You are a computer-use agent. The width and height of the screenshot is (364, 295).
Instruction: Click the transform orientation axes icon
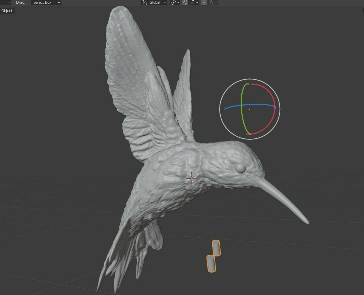point(144,3)
